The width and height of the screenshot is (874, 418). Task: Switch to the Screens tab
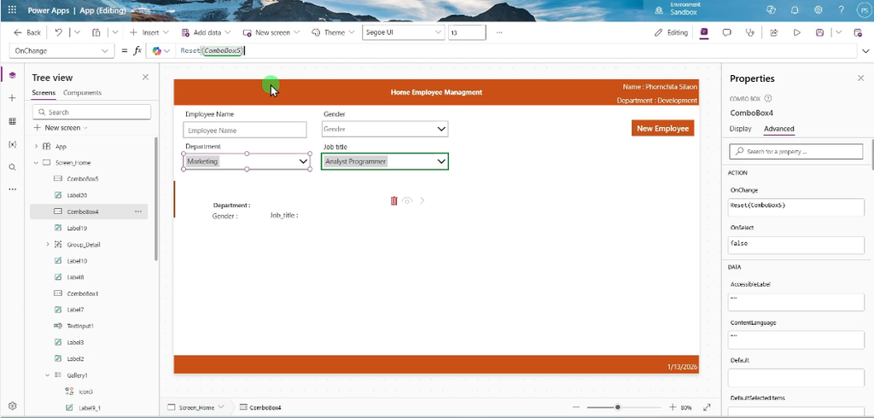click(44, 92)
